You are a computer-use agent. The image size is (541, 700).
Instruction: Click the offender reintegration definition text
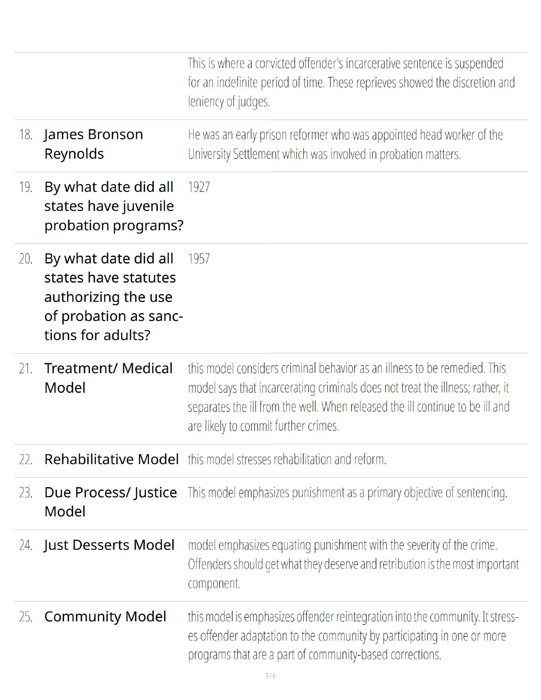pyautogui.click(x=353, y=635)
